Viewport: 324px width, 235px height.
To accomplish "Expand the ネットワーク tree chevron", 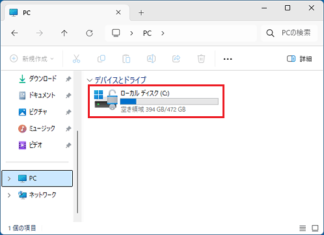I will [x=9, y=195].
